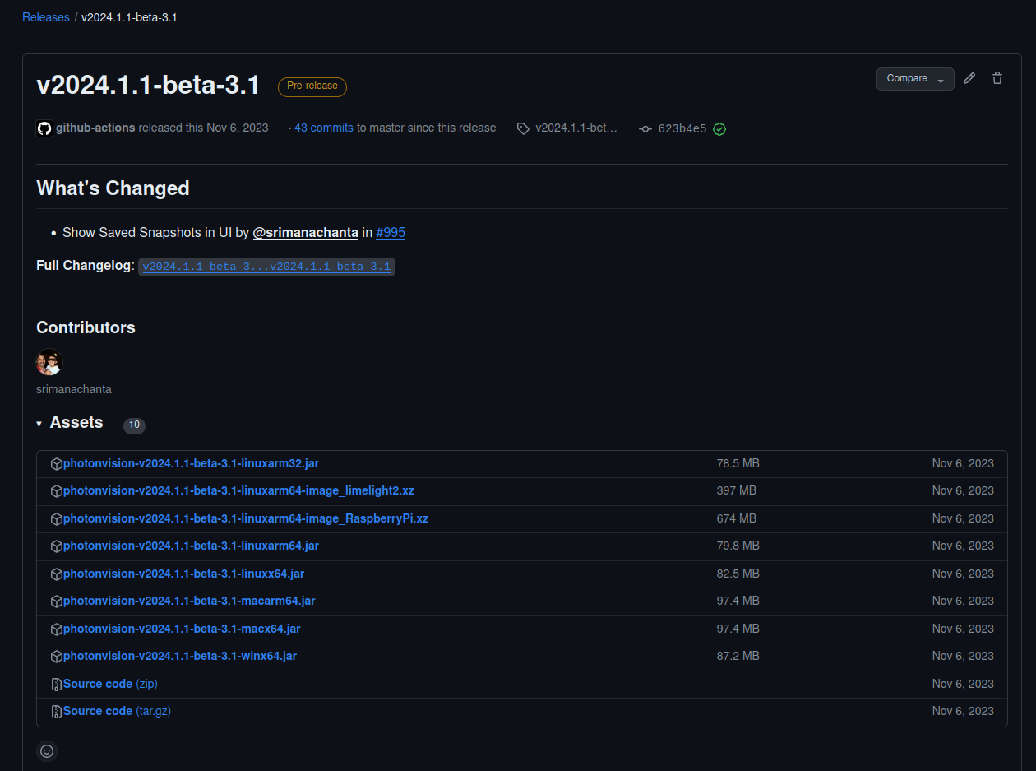Click the v2024.1.1-beta-3.1 release title
This screenshot has height=771, width=1036.
coord(148,85)
